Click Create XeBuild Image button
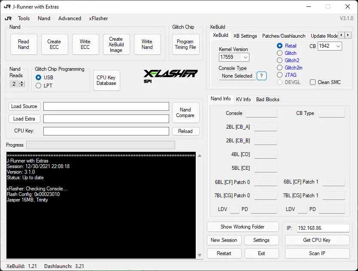This screenshot has width=358, height=271. [x=116, y=45]
